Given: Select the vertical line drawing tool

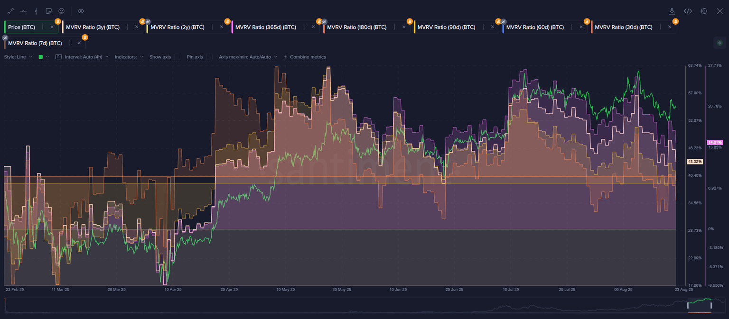Looking at the screenshot, I should click(x=36, y=11).
